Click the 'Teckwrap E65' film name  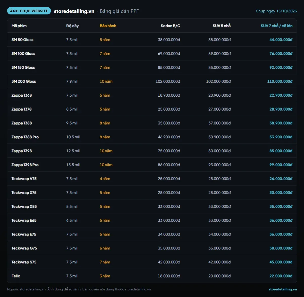24,221
